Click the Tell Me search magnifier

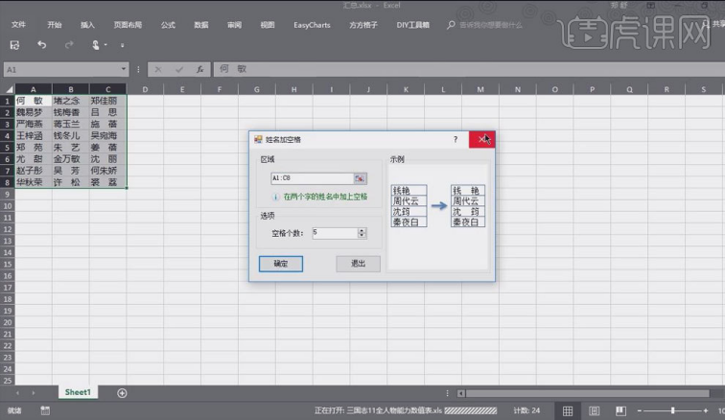point(451,25)
